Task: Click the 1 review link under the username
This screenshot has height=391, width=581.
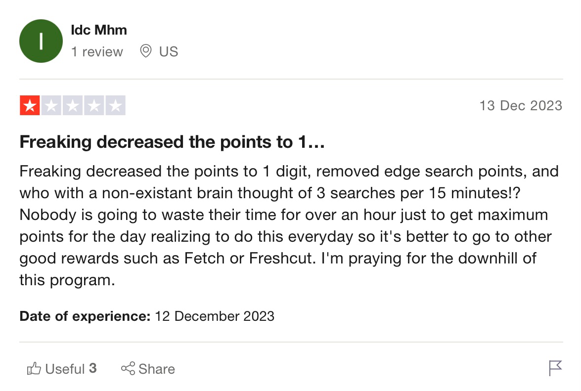Action: click(x=98, y=51)
